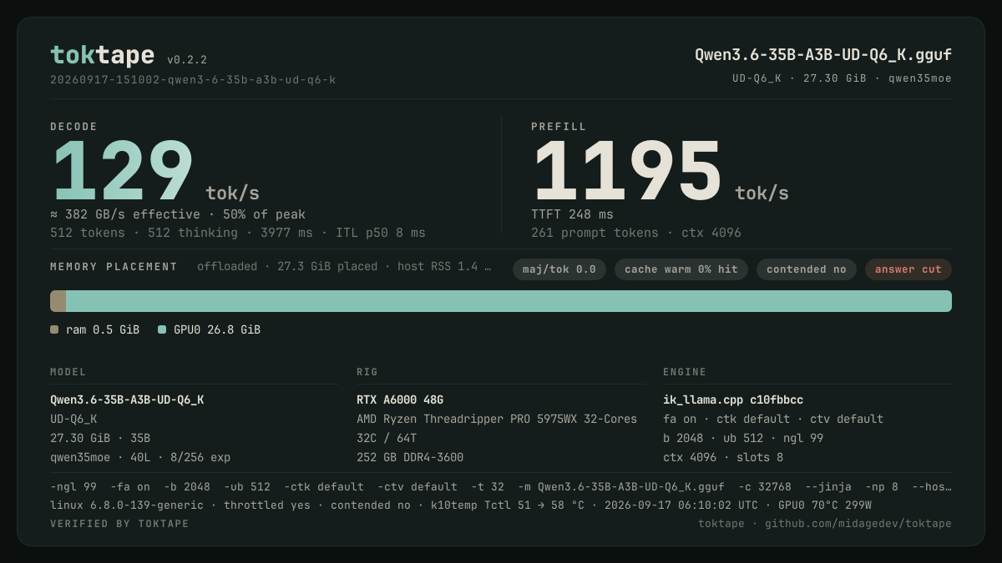Click the 'UD-Q6_K · 27.30 GiB · qwen35moe' subtitle
This screenshot has width=1002, height=563.
click(842, 78)
